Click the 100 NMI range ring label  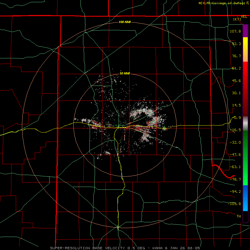[125, 22]
